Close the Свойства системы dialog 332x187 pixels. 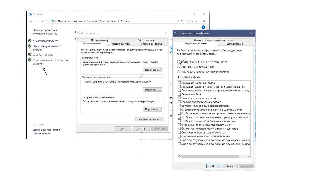(x=166, y=33)
